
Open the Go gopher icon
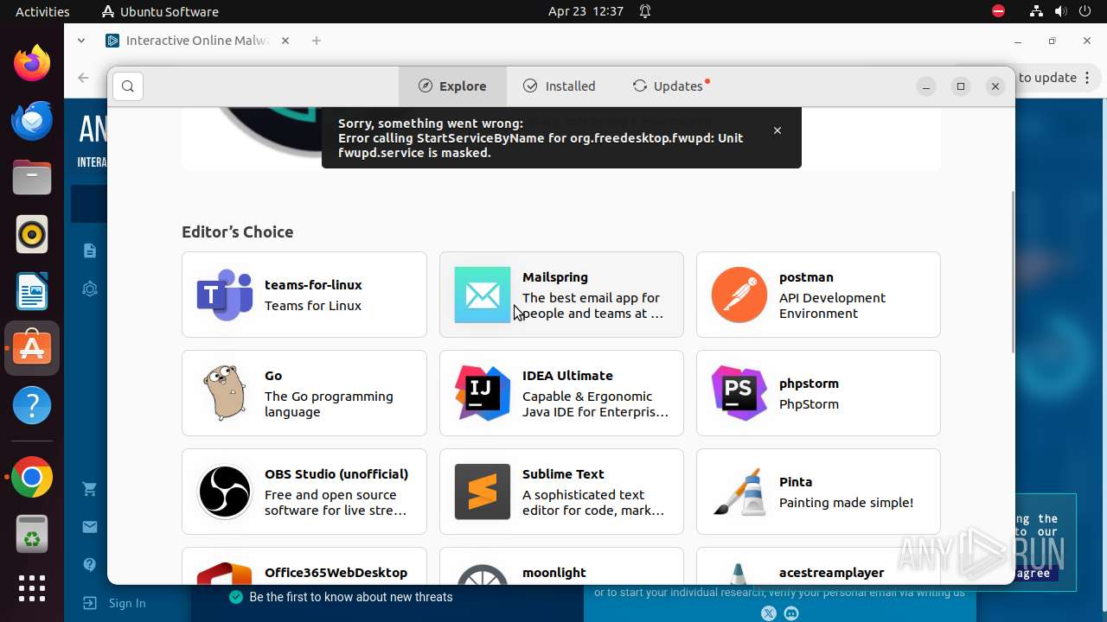pyautogui.click(x=225, y=393)
